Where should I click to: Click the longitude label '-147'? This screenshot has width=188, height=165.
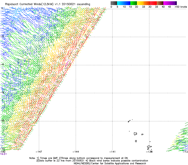pos(39,152)
